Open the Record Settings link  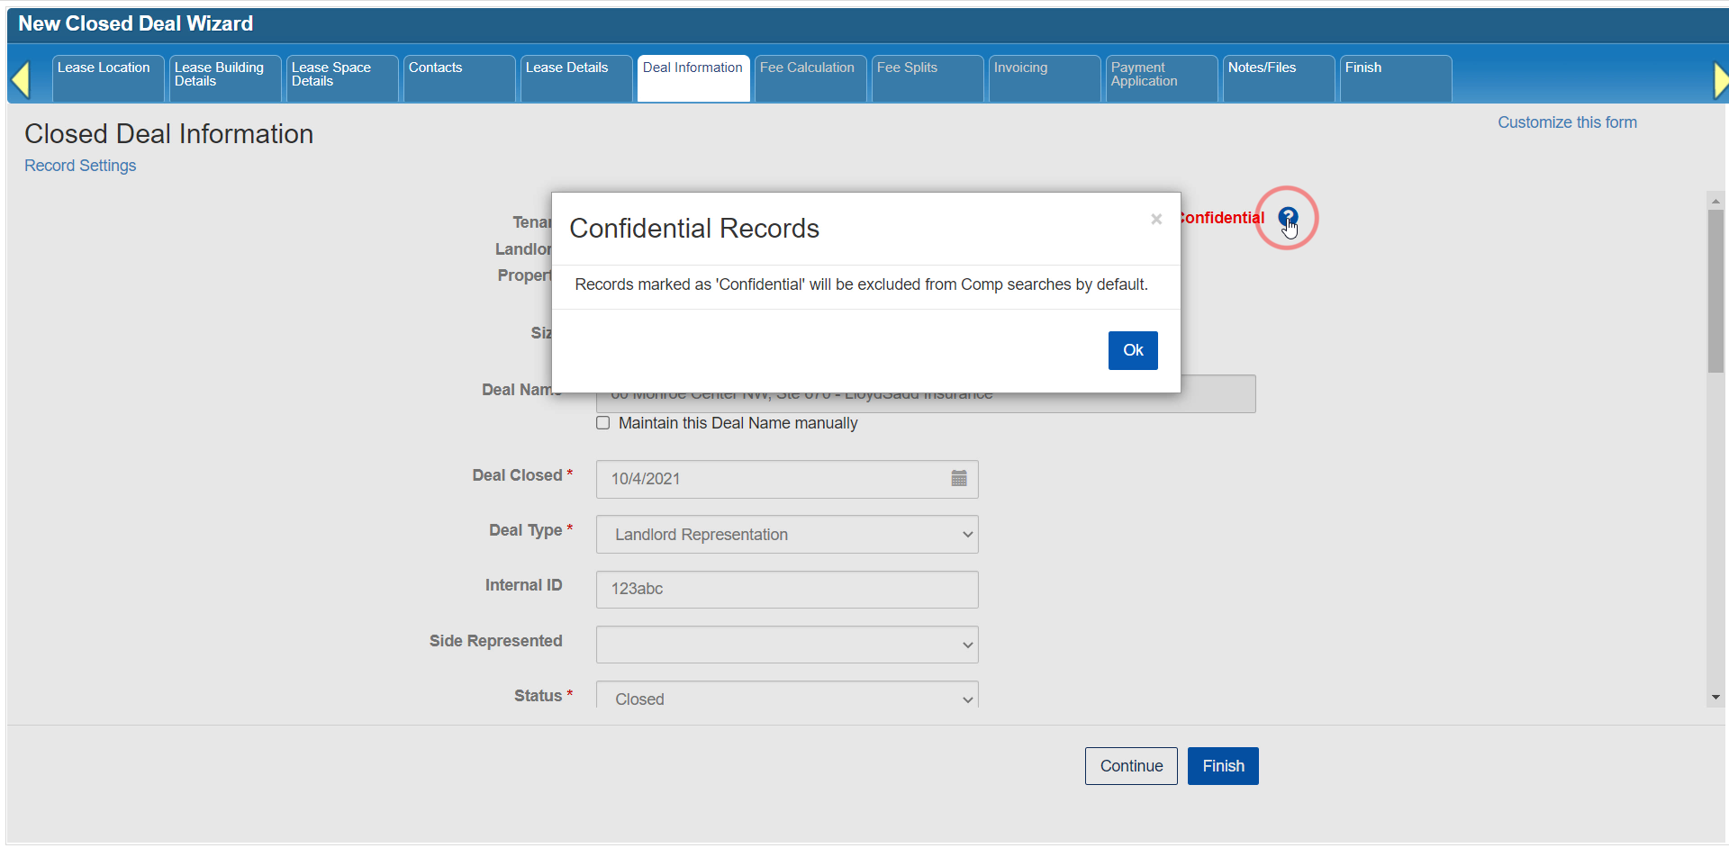point(80,166)
